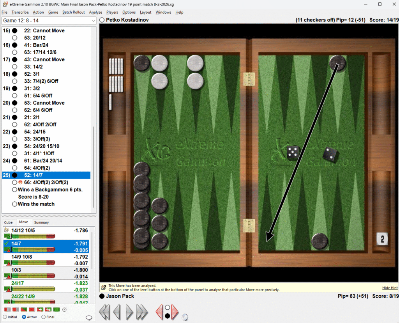
Task: Open the comment speech bubble icon
Action: click(x=89, y=318)
